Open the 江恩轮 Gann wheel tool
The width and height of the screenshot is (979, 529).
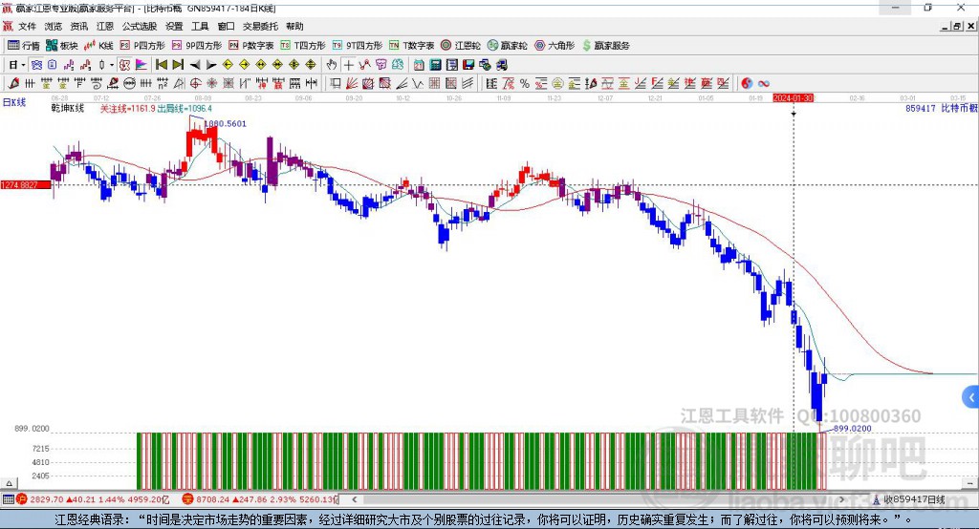[461, 45]
